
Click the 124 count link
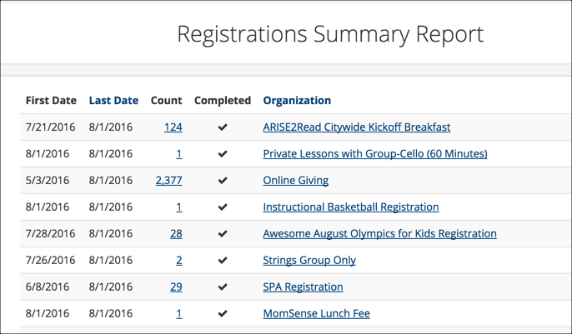point(173,127)
